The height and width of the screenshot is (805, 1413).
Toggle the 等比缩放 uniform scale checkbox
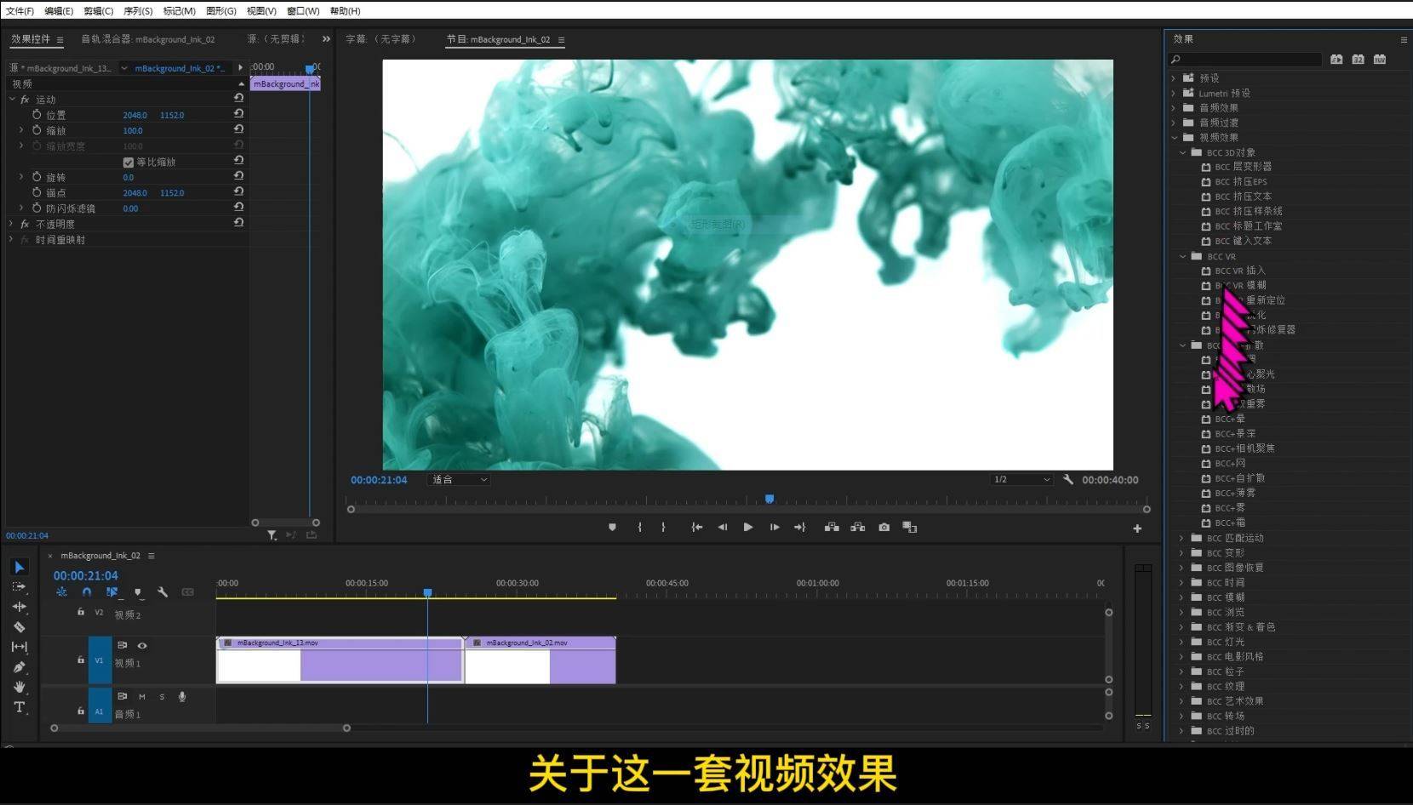coord(129,163)
